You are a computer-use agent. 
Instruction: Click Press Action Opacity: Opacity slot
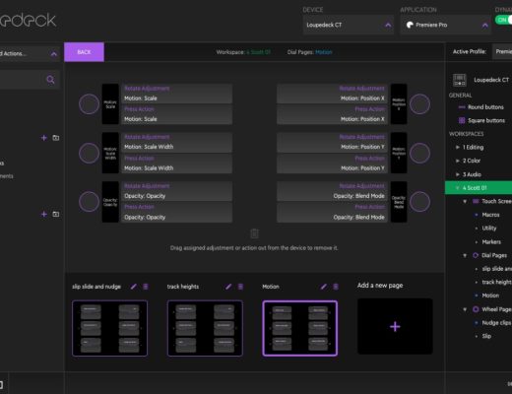(x=177, y=212)
